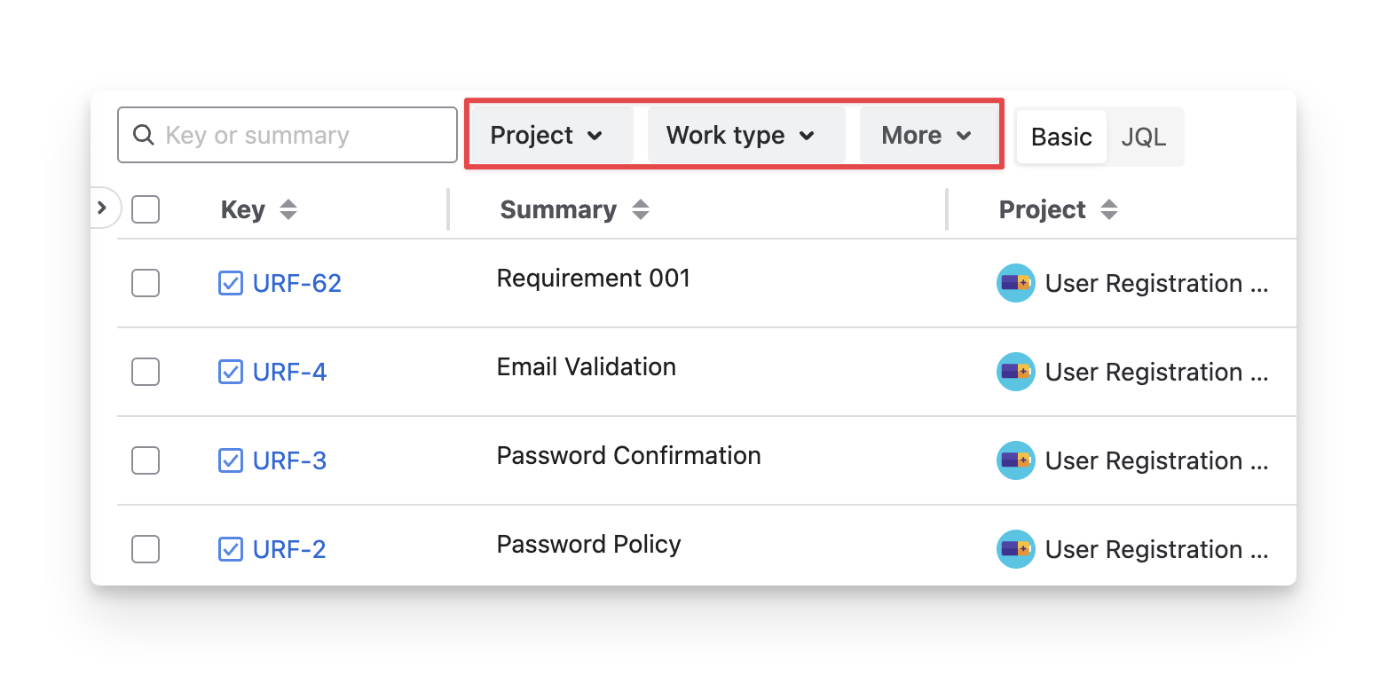The height and width of the screenshot is (676, 1387).
Task: Open the More filters dropdown
Action: (x=926, y=136)
